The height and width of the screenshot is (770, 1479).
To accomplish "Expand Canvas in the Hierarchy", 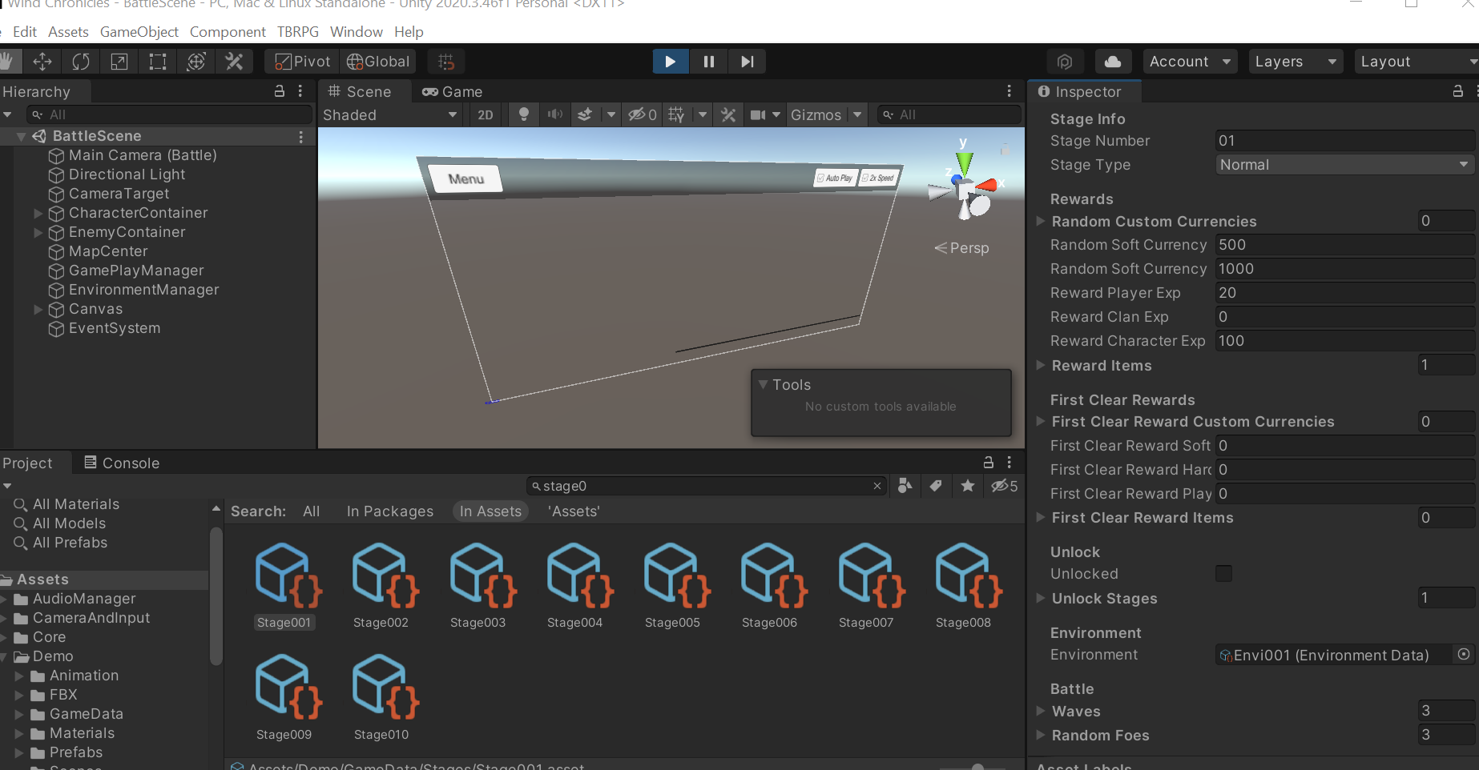I will [37, 309].
